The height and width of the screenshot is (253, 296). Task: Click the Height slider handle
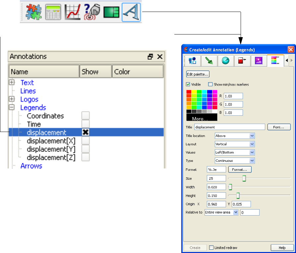pos(238,196)
